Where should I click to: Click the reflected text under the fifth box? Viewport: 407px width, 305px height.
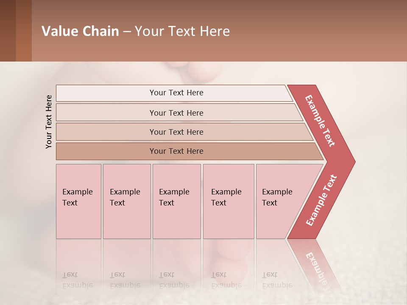(277, 280)
